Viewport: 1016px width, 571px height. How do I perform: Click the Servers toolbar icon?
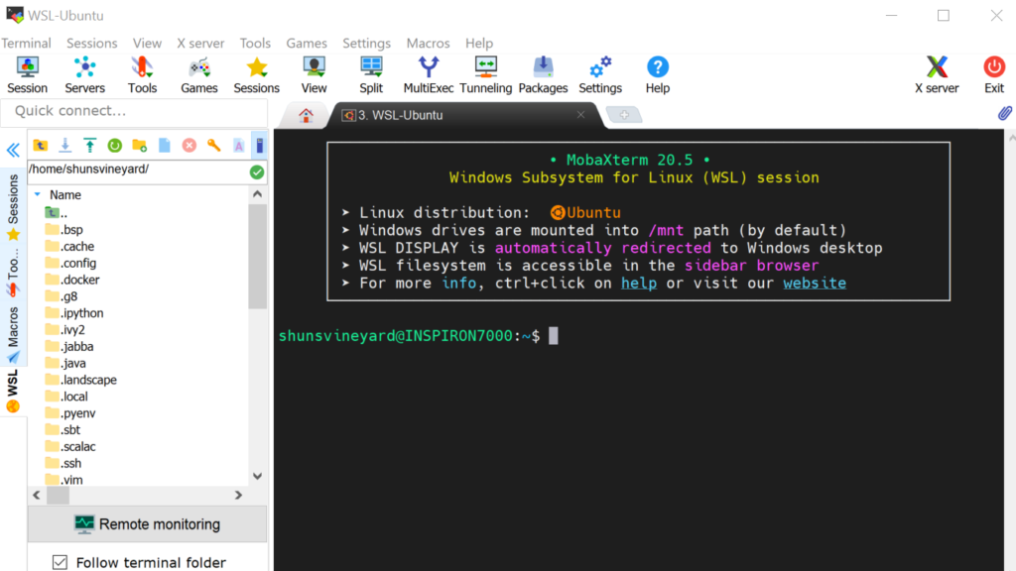pyautogui.click(x=85, y=74)
